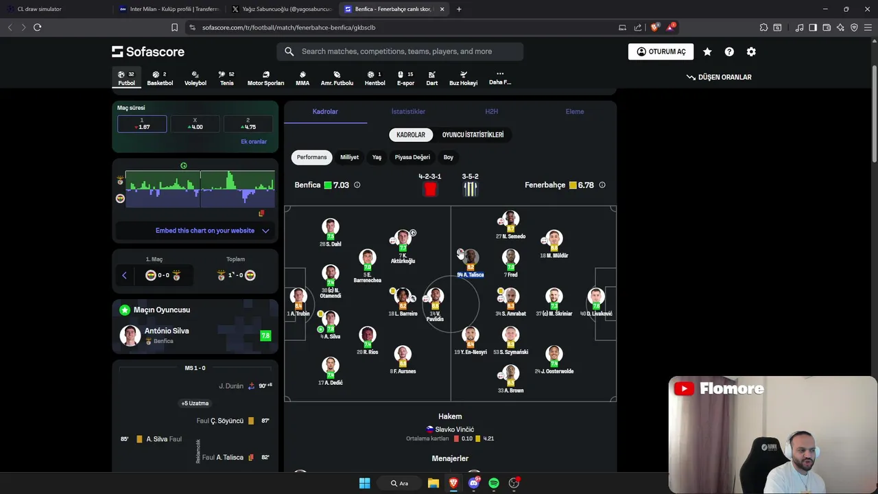Go to previous leg with left arrow
This screenshot has height=494, width=878.
point(124,275)
